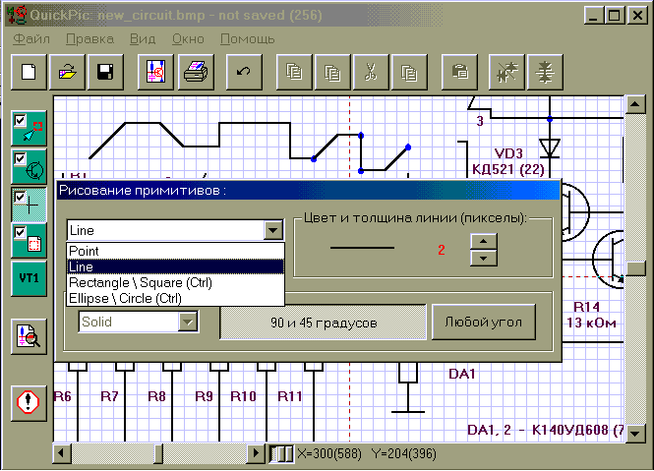
Task: Click the copy icon right of scissors
Action: pyautogui.click(x=409, y=72)
